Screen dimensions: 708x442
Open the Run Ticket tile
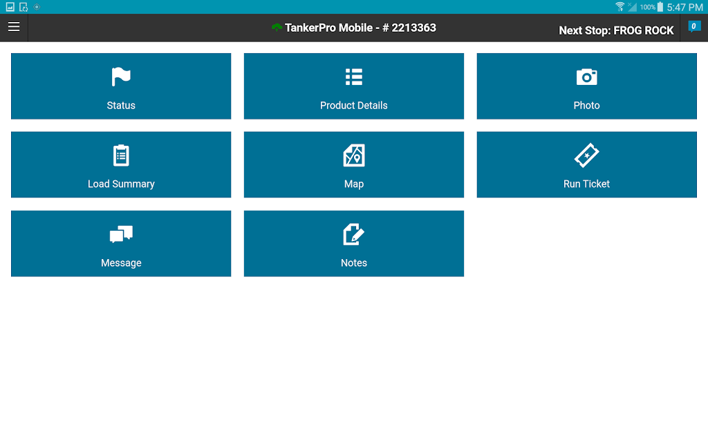586,164
